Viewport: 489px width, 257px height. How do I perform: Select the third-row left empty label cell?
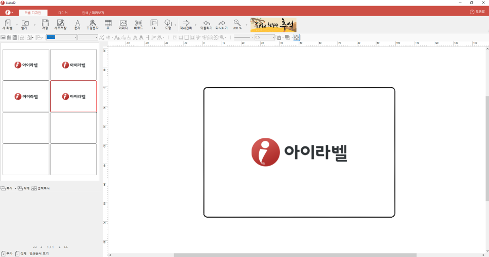pyautogui.click(x=26, y=128)
